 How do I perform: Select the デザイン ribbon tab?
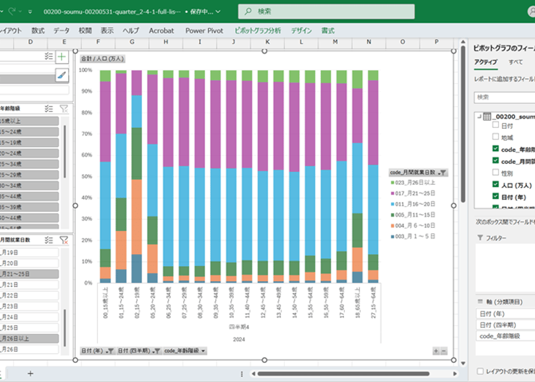[x=301, y=31]
